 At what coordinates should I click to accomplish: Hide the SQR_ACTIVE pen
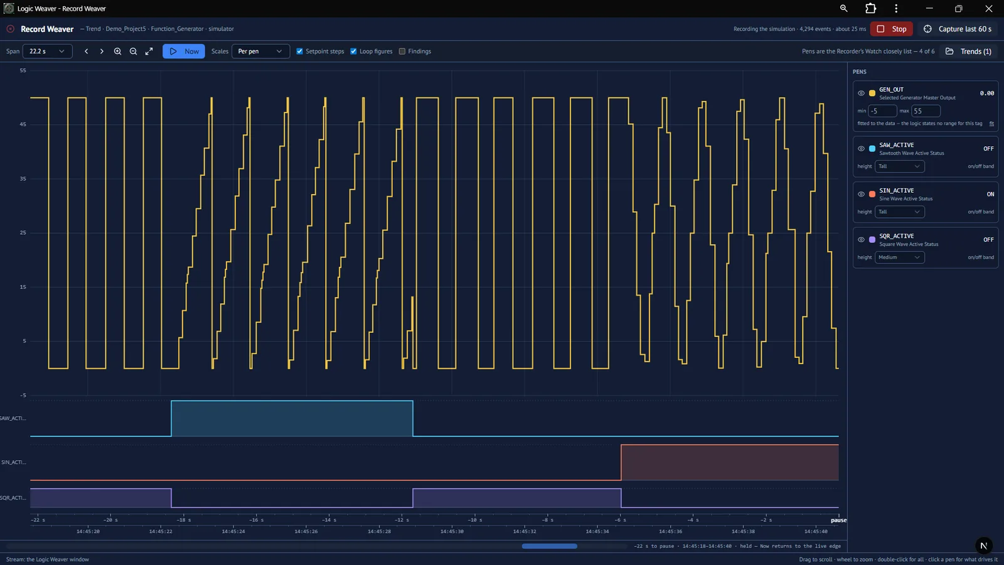(x=861, y=240)
